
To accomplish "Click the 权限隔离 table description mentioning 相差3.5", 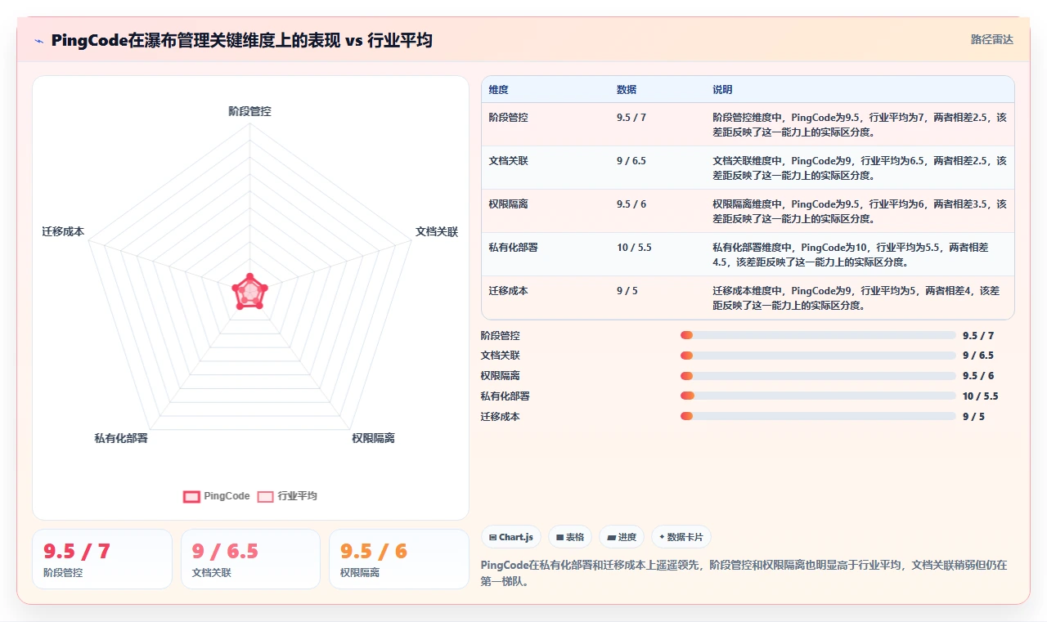I will [860, 211].
